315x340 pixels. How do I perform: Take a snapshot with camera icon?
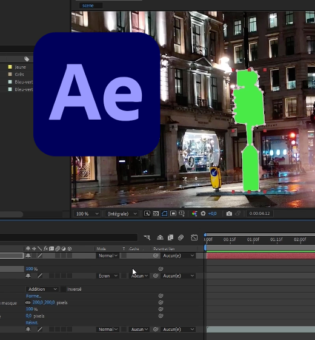(x=229, y=214)
